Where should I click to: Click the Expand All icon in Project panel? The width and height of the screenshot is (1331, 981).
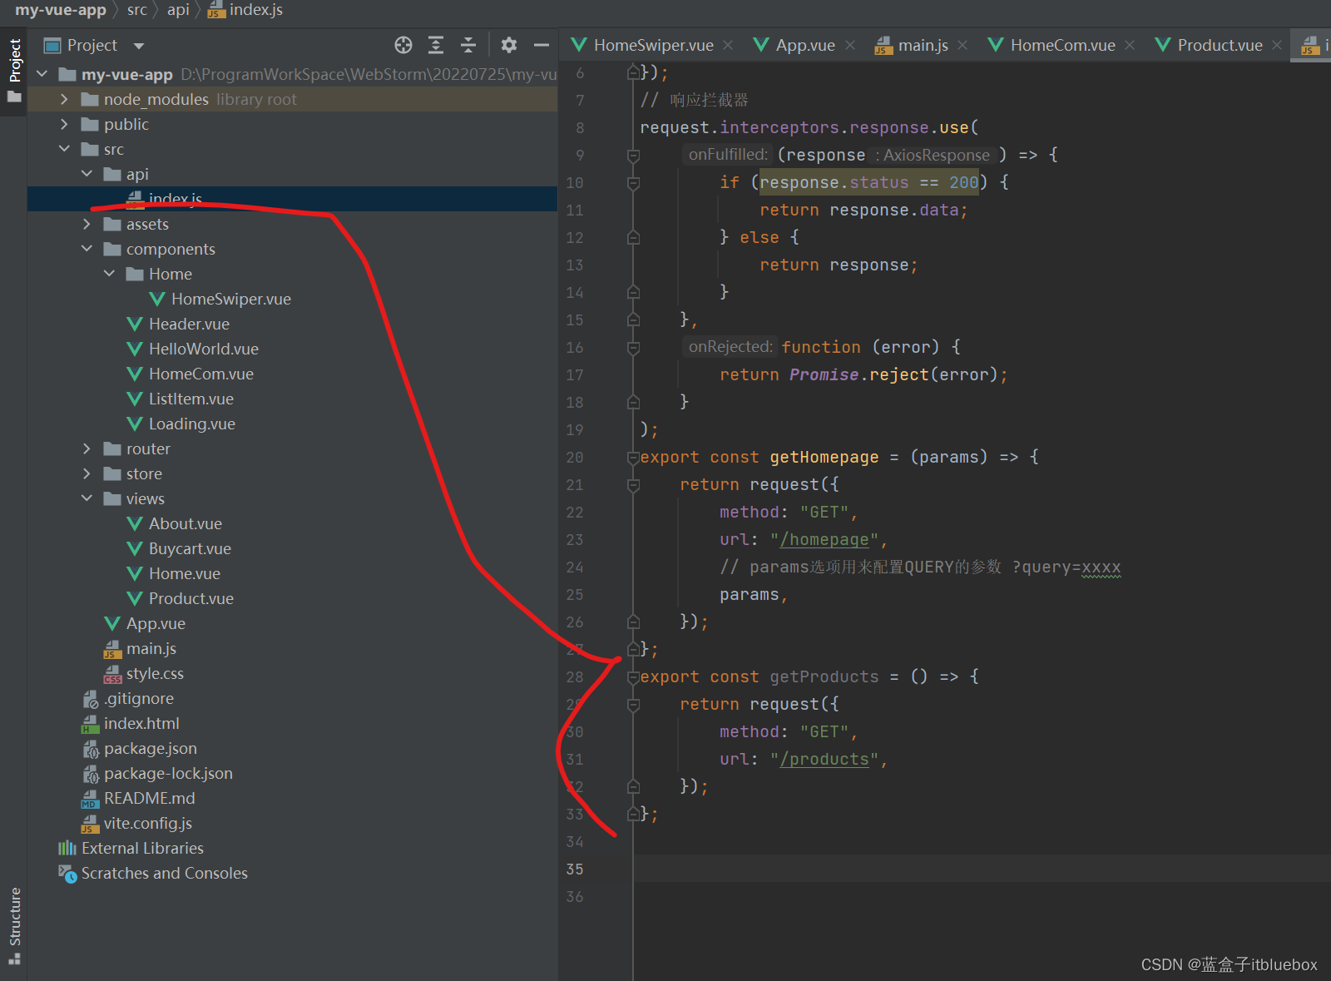pos(436,45)
